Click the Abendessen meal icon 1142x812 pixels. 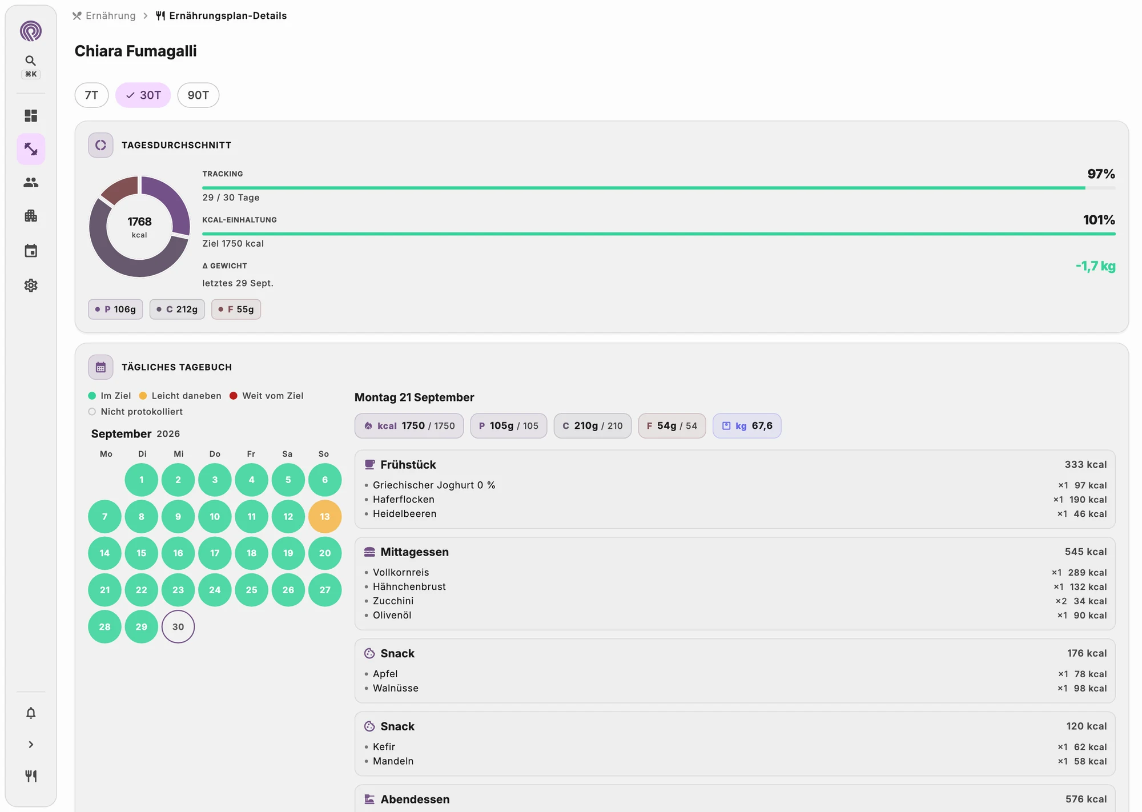pos(369,799)
